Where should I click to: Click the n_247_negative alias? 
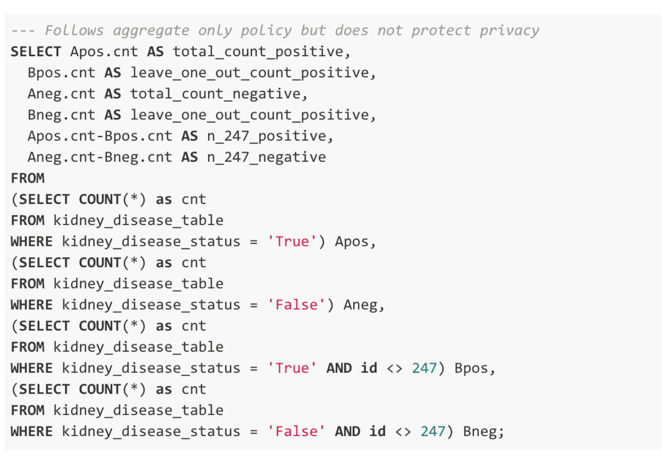pyautogui.click(x=267, y=157)
